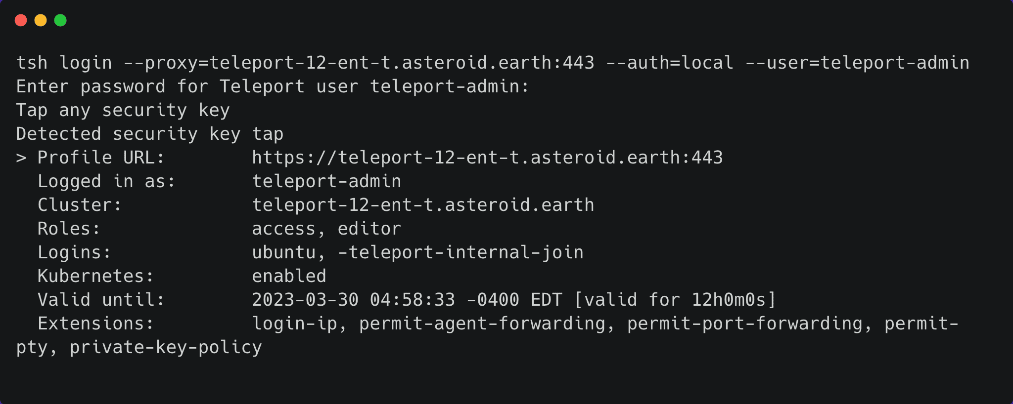
Task: Click the Cluster name value
Action: 423,205
